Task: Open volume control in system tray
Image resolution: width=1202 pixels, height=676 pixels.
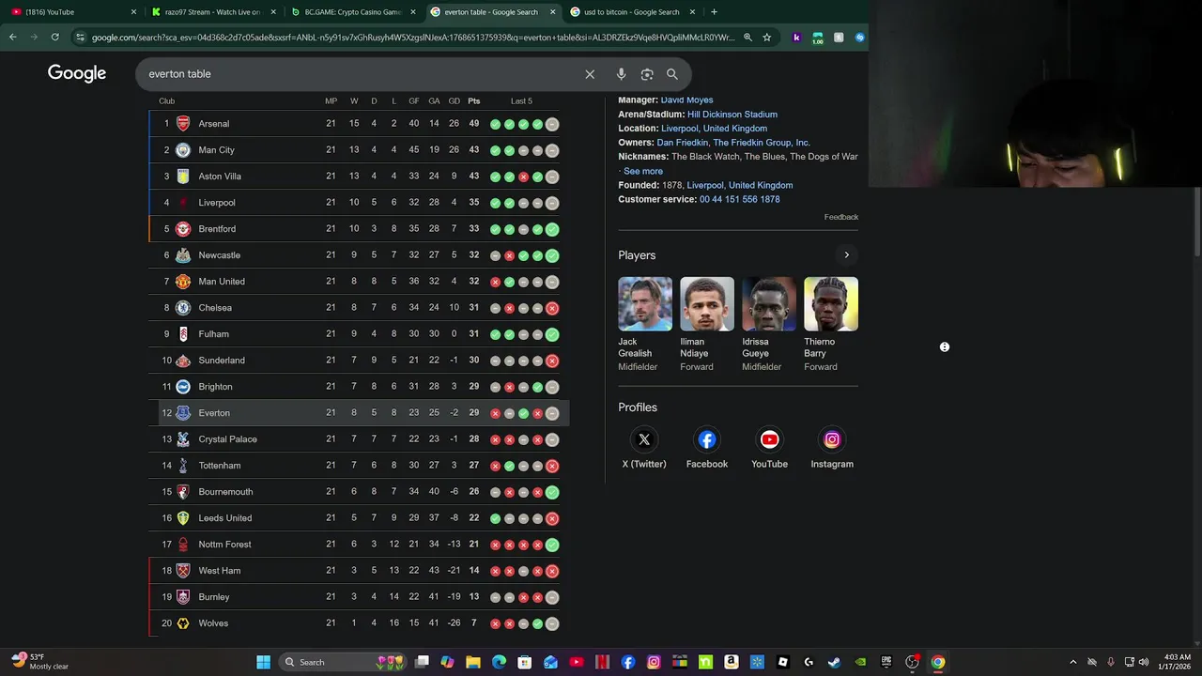Action: pyautogui.click(x=1144, y=662)
